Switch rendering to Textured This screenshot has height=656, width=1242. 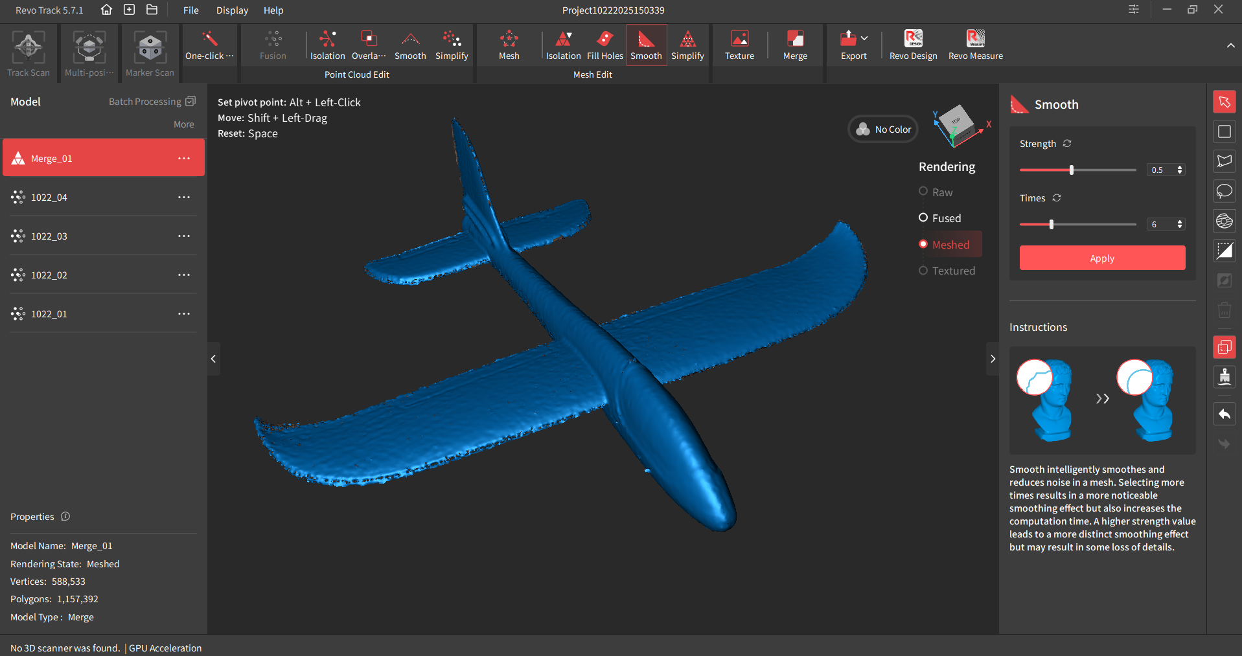(924, 271)
